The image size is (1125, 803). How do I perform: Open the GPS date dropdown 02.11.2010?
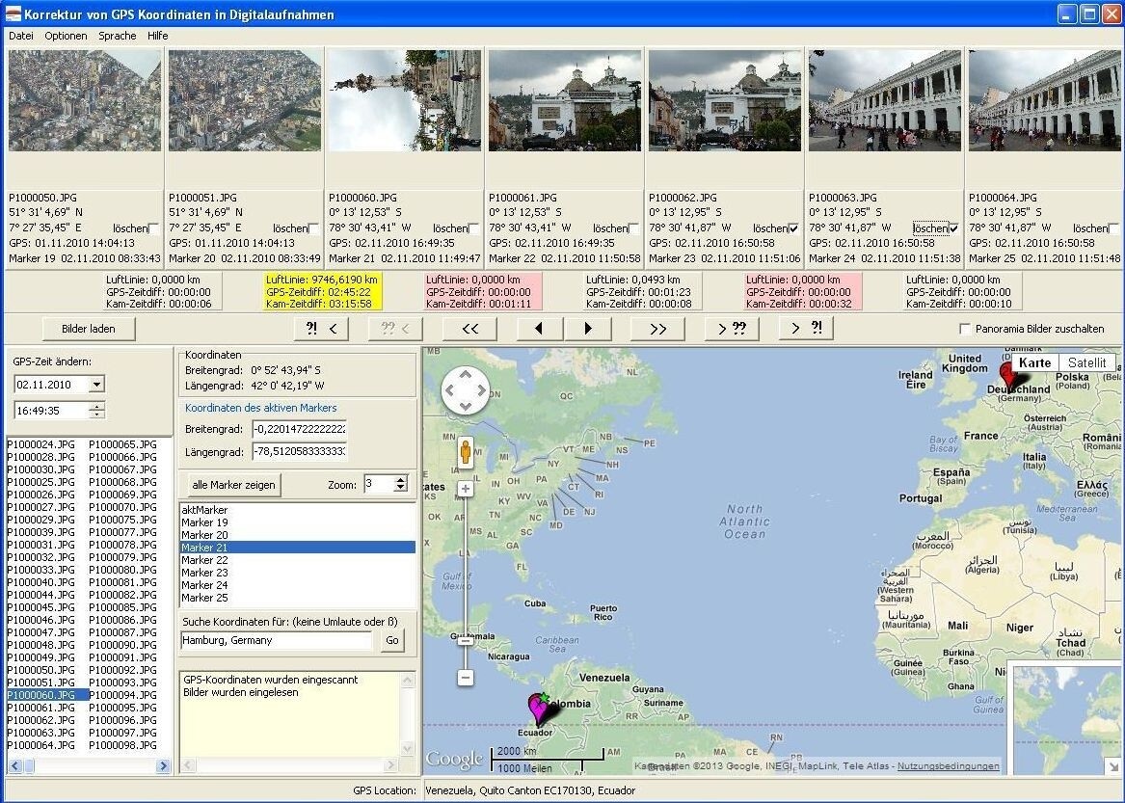tap(96, 385)
